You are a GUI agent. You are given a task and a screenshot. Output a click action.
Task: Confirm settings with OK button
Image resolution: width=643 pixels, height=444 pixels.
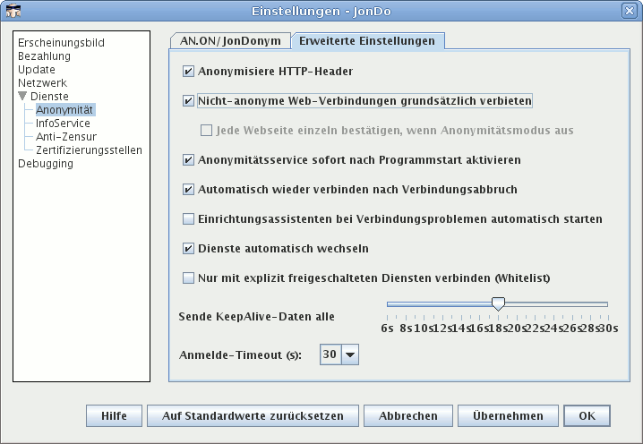click(587, 415)
